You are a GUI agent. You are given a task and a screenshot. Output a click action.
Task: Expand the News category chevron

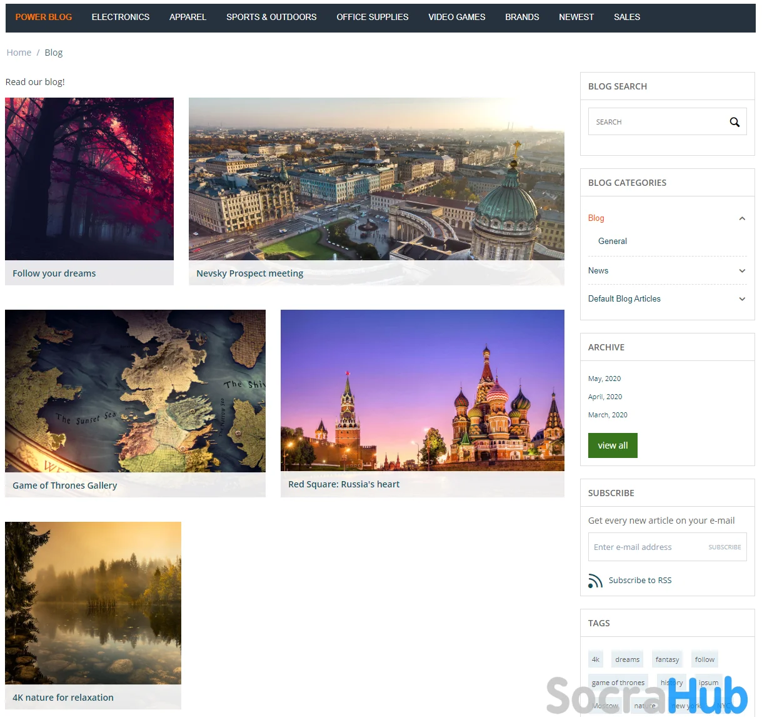742,271
